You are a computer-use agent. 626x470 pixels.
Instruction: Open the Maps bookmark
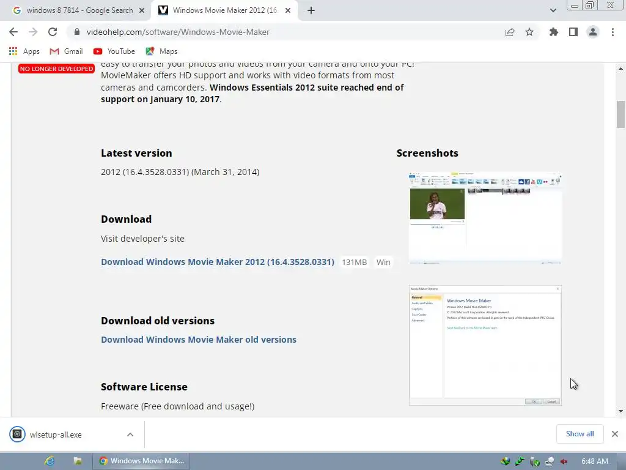point(161,51)
